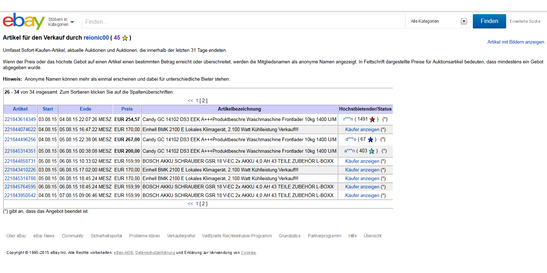Open Über eBay footer link
Image resolution: width=547 pixels, height=273 pixels.
click(x=16, y=236)
